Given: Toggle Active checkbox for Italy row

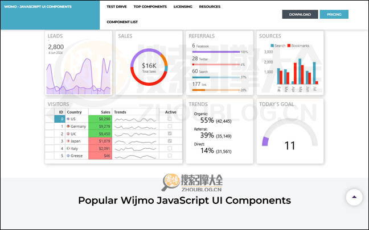Looking at the screenshot, I should coord(170,148).
